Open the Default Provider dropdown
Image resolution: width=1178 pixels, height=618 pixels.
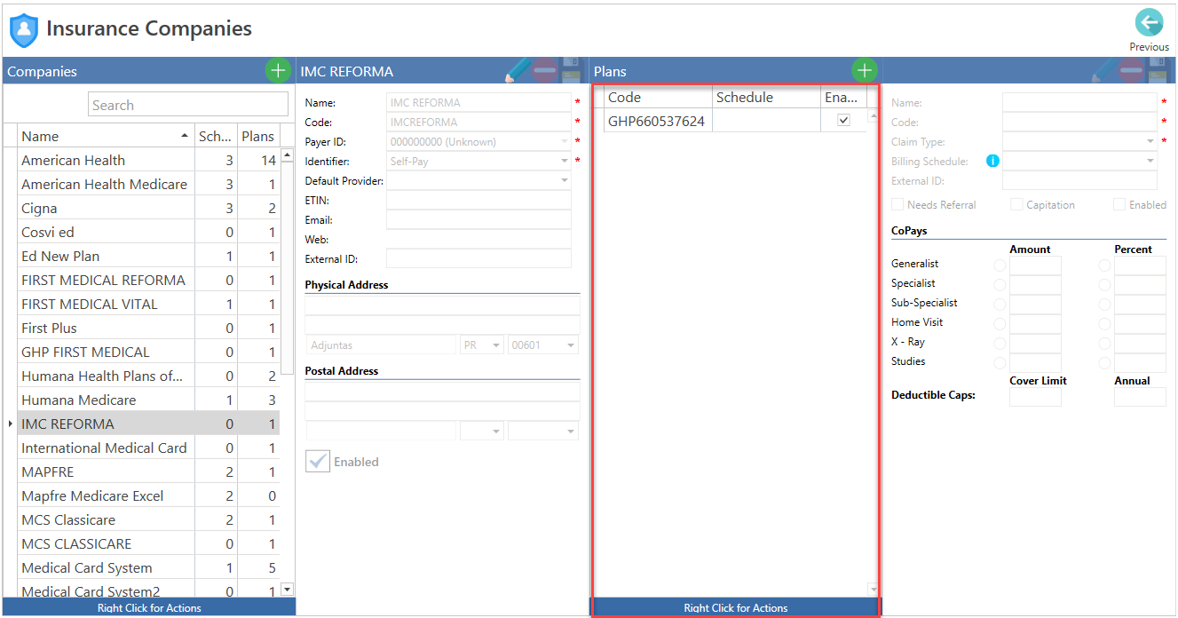564,180
